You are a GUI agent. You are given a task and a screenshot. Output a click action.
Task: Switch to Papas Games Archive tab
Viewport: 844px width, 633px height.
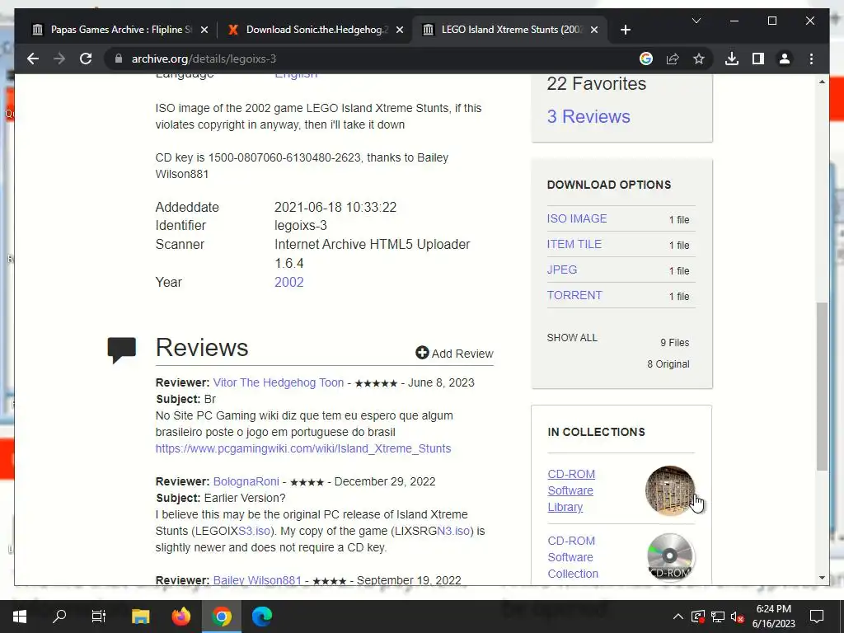(120, 30)
